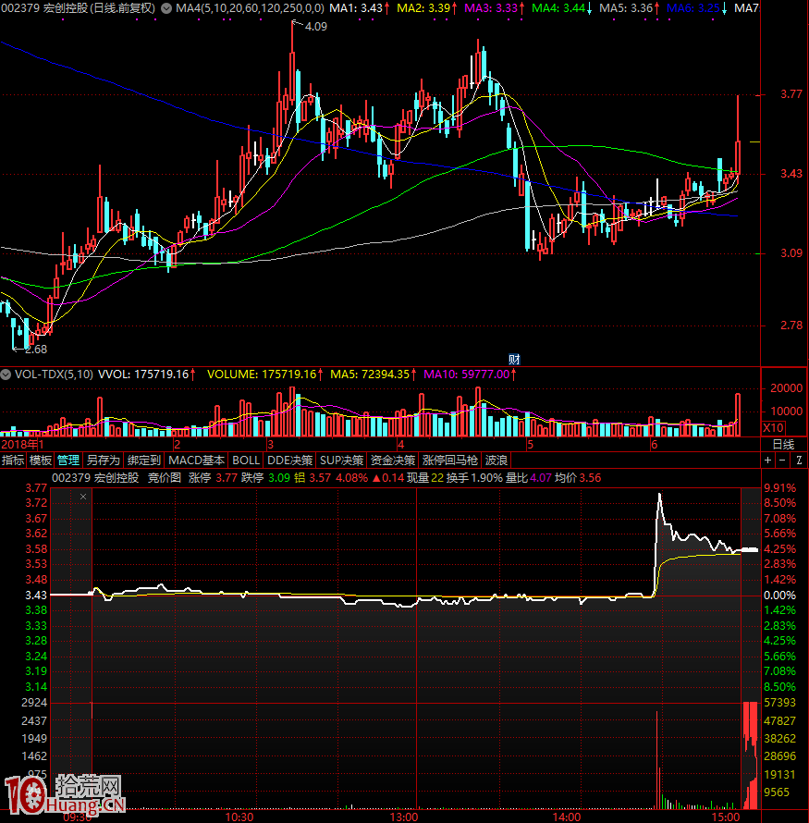809x823 pixels.
Task: Click the month 3 marker on the timeline
Action: (x=270, y=445)
